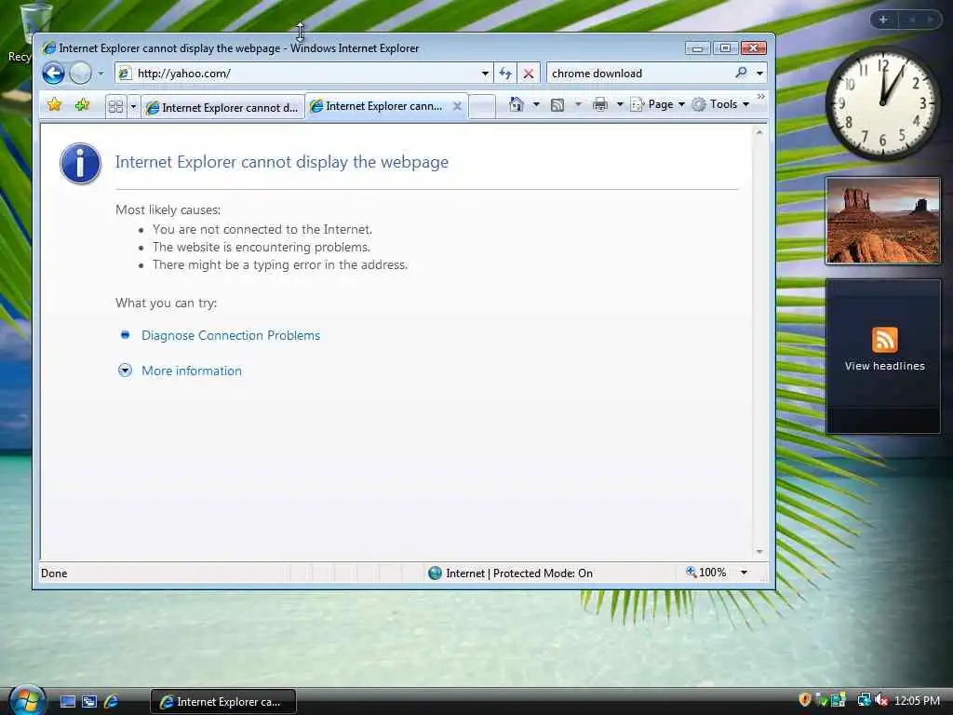This screenshot has width=953, height=715.
Task: Restore down the Internet Explorer window
Action: 725,48
